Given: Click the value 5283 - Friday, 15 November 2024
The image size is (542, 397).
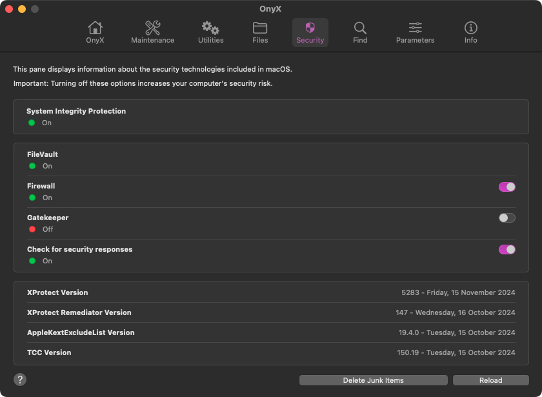Looking at the screenshot, I should (458, 292).
